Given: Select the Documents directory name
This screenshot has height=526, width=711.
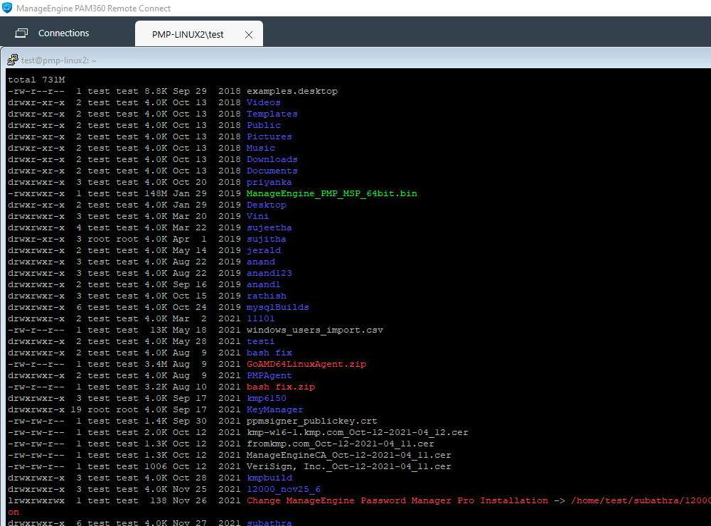Looking at the screenshot, I should point(272,171).
